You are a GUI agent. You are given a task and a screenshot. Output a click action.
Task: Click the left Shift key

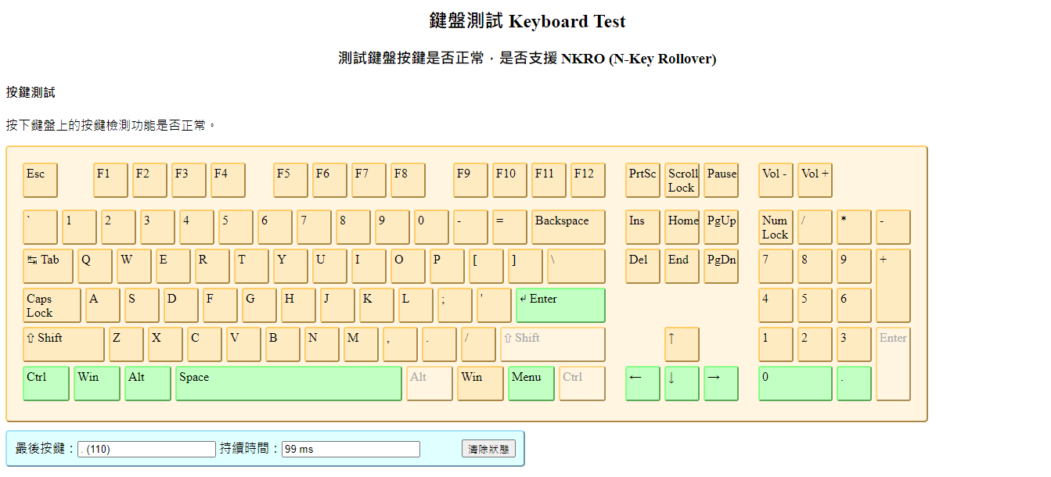tap(63, 344)
